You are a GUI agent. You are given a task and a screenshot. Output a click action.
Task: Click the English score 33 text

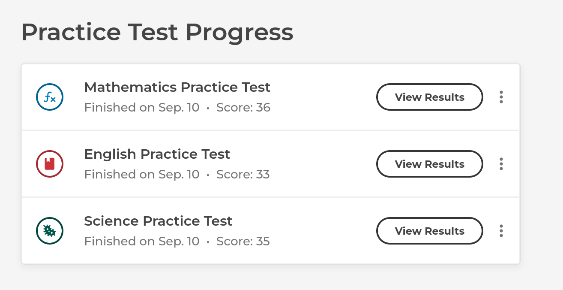(x=243, y=174)
